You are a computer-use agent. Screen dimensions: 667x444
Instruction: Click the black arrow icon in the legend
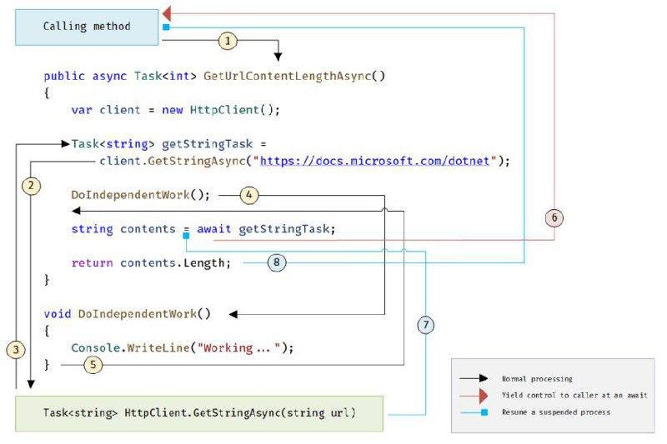pos(474,378)
